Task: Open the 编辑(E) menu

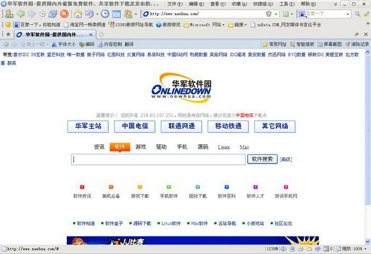Action: 196,4
